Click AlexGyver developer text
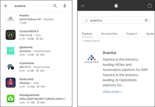Image resolution: width=155 pixels, height=107 pixels. [25, 83]
